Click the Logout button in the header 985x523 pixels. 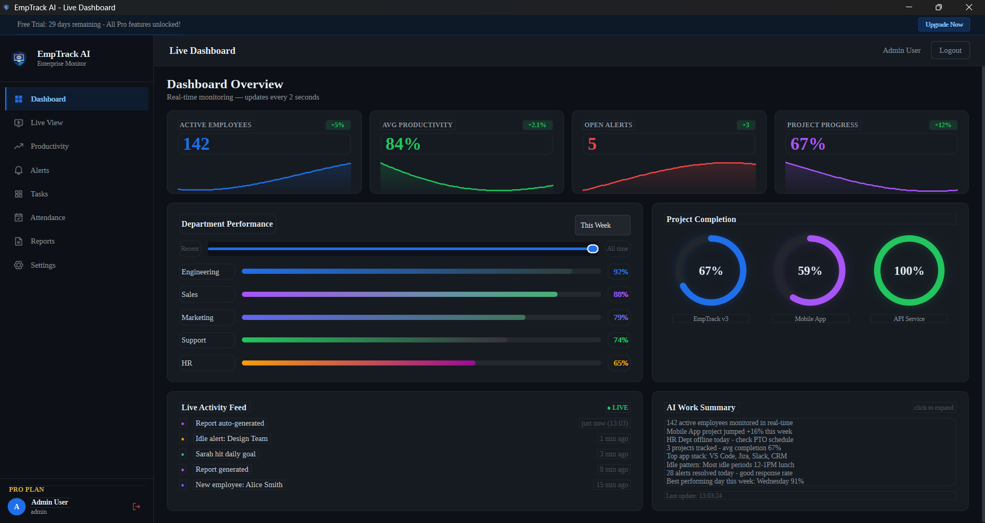click(x=950, y=50)
